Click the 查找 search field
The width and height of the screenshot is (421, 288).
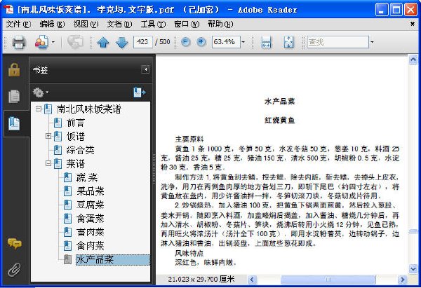(338, 42)
